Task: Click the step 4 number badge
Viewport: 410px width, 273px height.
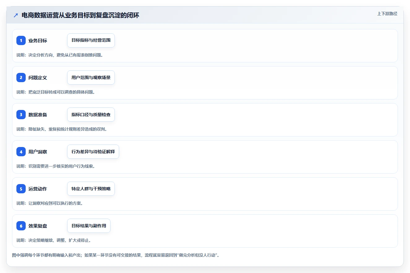Action: [21, 152]
